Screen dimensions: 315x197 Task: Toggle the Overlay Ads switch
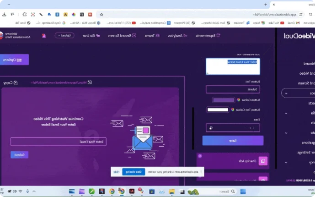tap(200, 156)
